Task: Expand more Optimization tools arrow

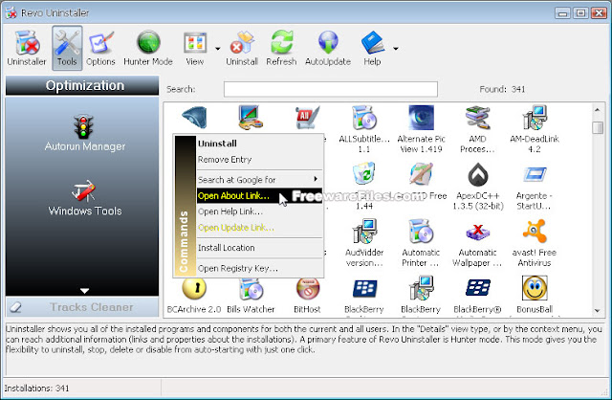Action: (84, 291)
